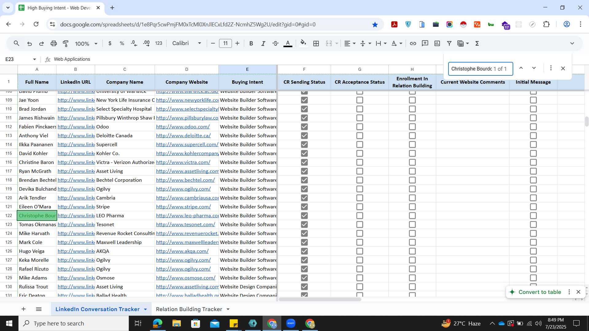
Task: Toggle Italic formatting
Action: click(x=263, y=44)
